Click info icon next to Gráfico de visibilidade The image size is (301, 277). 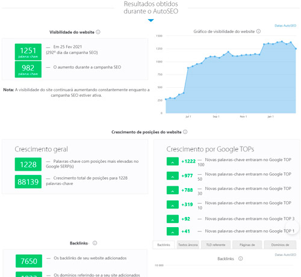pos(258,31)
